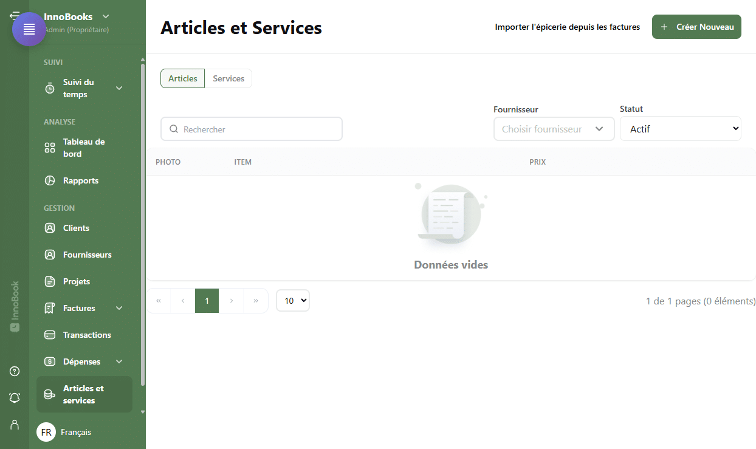
Task: Go to previous page arrow
Action: pyautogui.click(x=183, y=301)
